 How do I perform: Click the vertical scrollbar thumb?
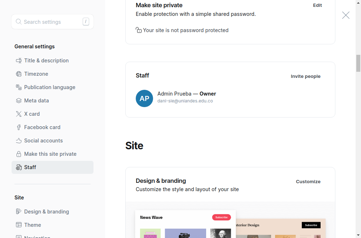(x=358, y=63)
